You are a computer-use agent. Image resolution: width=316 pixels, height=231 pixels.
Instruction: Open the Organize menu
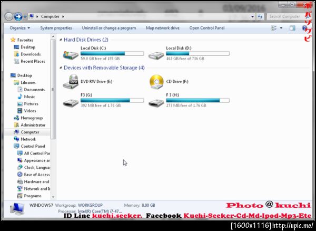tap(20, 28)
